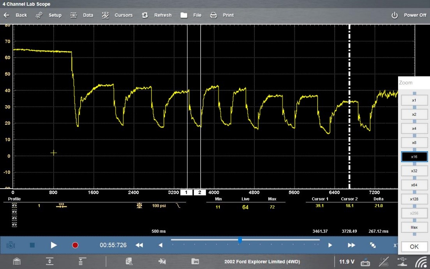
Task: Click the Home icon in bottom bar
Action: (17, 262)
